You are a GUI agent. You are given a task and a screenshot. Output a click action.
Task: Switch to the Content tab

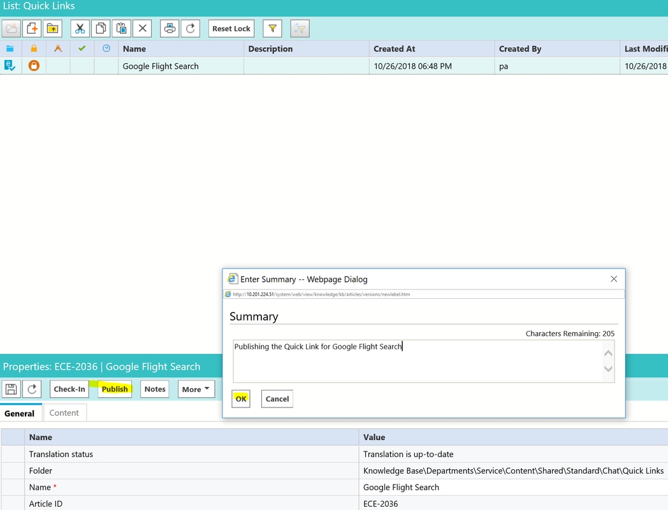pyautogui.click(x=64, y=413)
